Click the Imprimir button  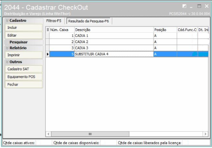coord(24,55)
